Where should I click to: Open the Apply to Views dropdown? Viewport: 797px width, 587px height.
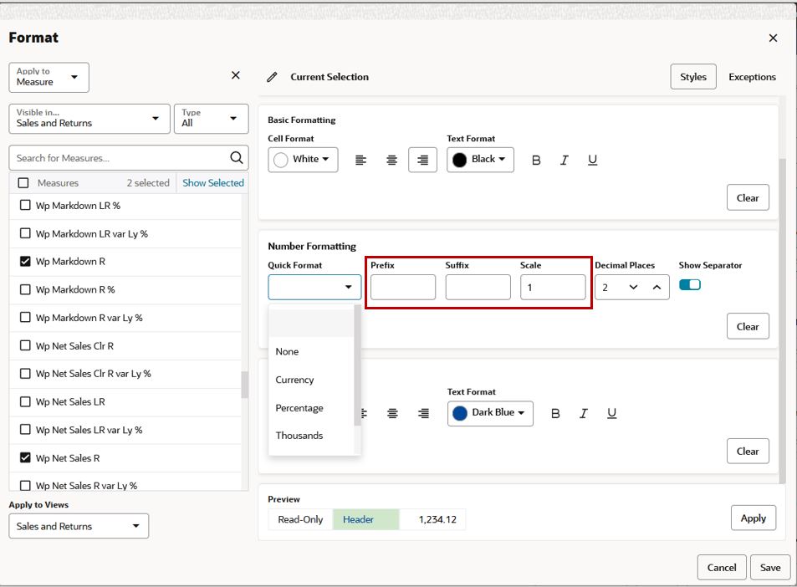click(79, 526)
